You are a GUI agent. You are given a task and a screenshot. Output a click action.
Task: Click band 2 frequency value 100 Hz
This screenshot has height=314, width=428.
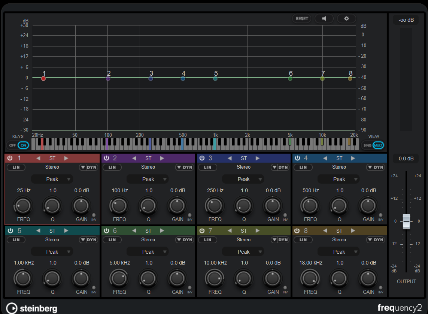pyautogui.click(x=120, y=190)
